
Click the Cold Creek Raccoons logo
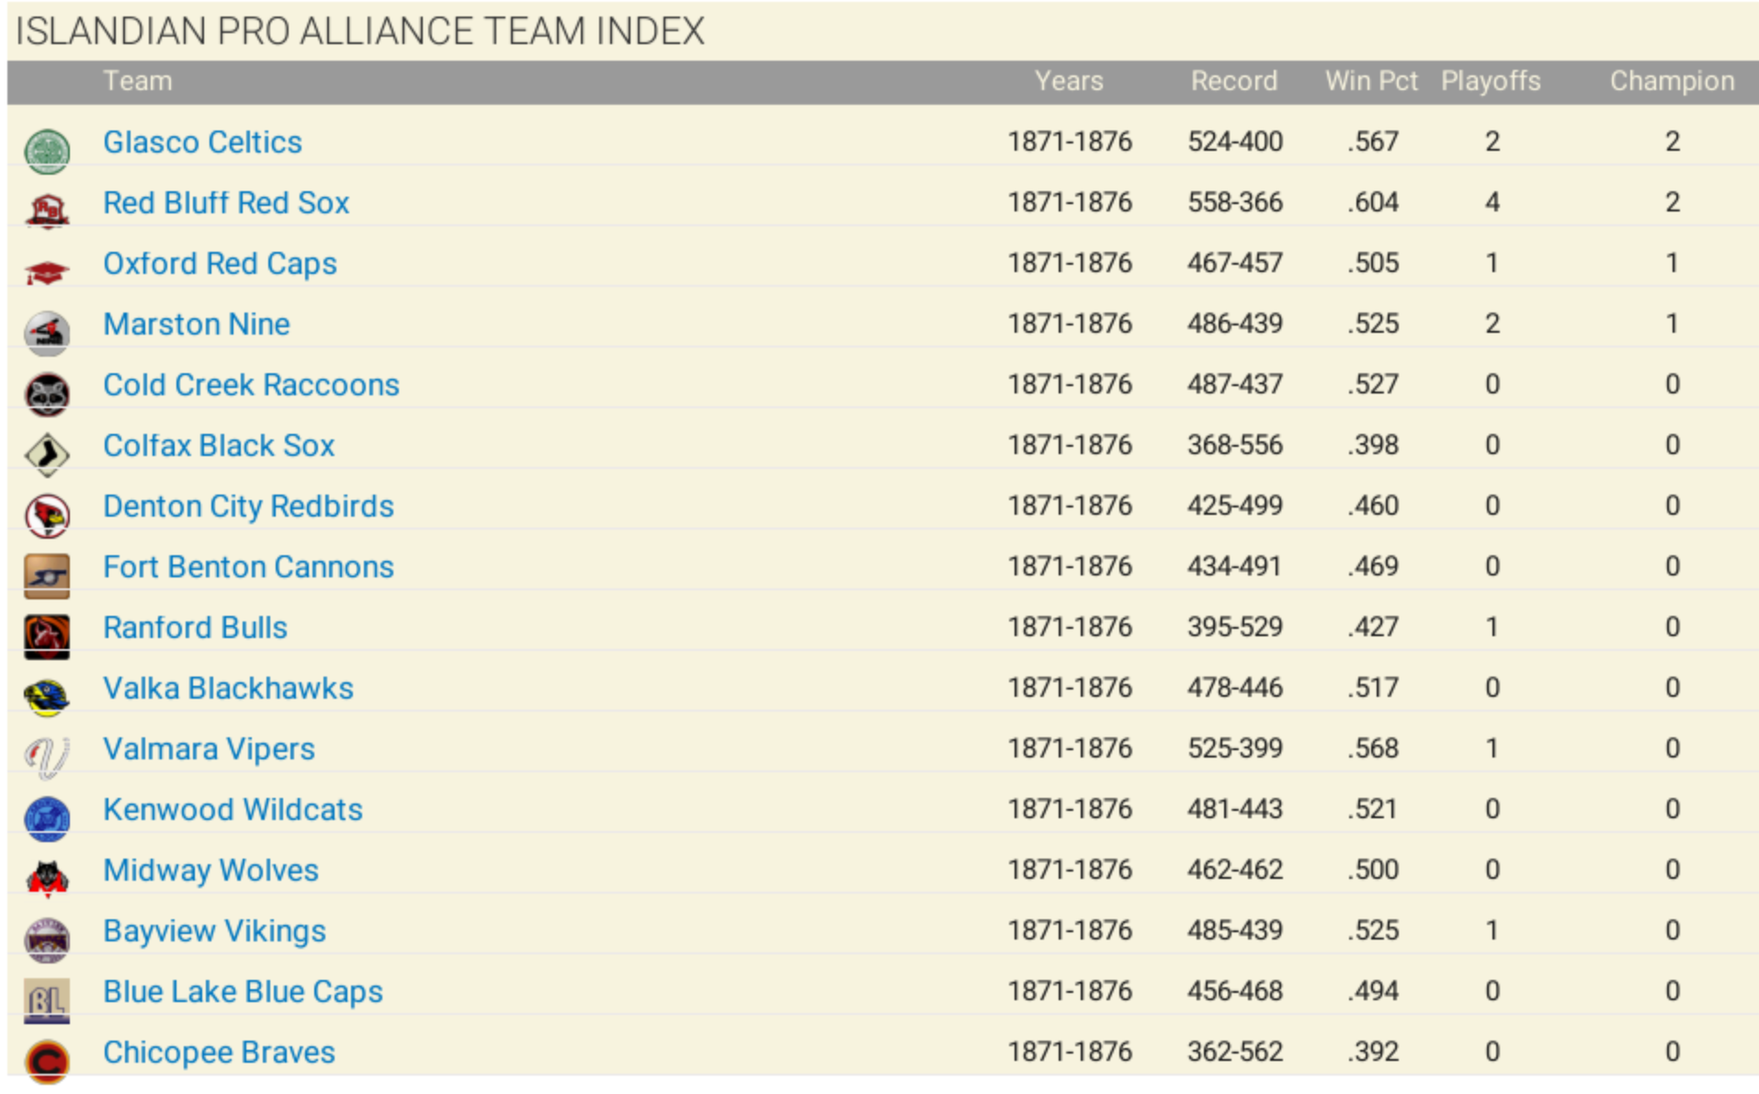pyautogui.click(x=47, y=393)
